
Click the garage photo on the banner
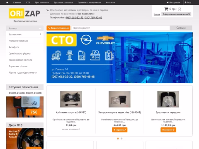(x=153, y=58)
